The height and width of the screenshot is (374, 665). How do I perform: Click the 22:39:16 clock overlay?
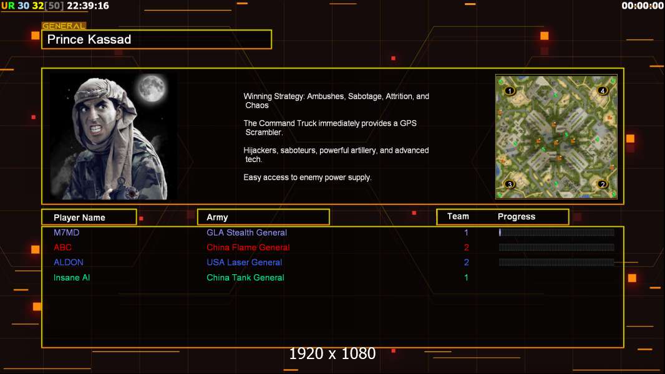(88, 6)
